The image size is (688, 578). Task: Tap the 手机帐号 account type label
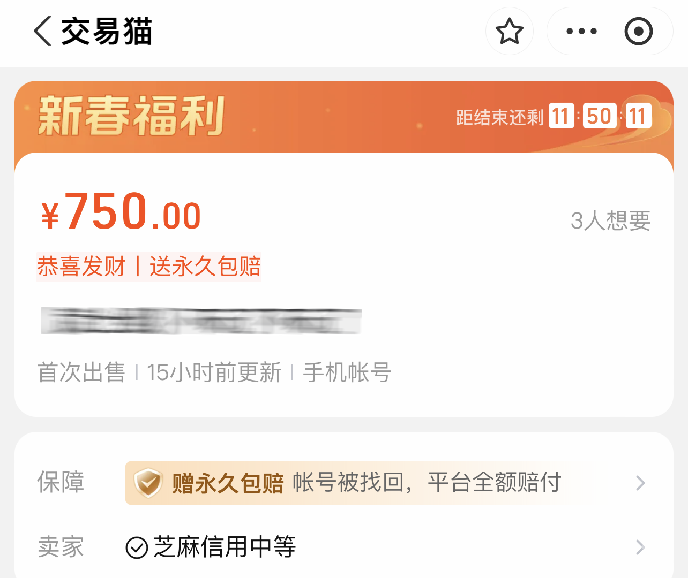pyautogui.click(x=347, y=372)
